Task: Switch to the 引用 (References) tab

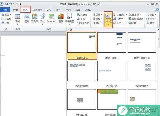Action: click(49, 10)
